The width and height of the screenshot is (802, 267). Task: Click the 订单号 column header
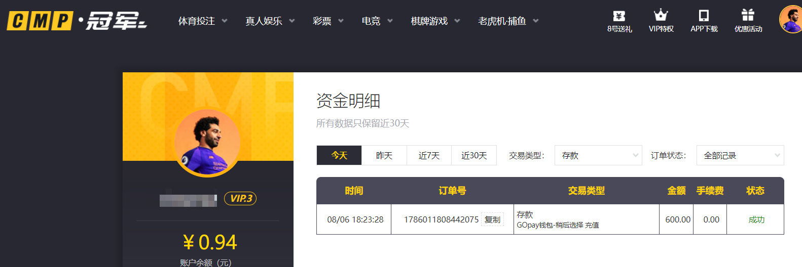tap(452, 191)
